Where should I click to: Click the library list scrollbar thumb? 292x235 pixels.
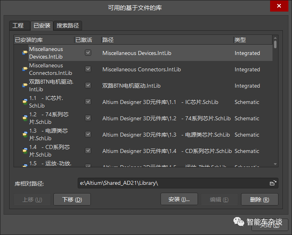[x=275, y=45]
